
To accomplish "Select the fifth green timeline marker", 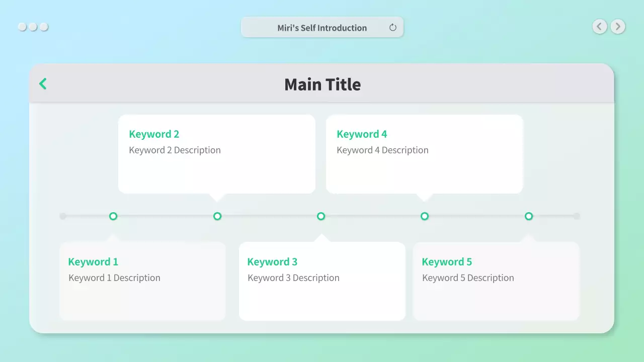I will point(529,216).
